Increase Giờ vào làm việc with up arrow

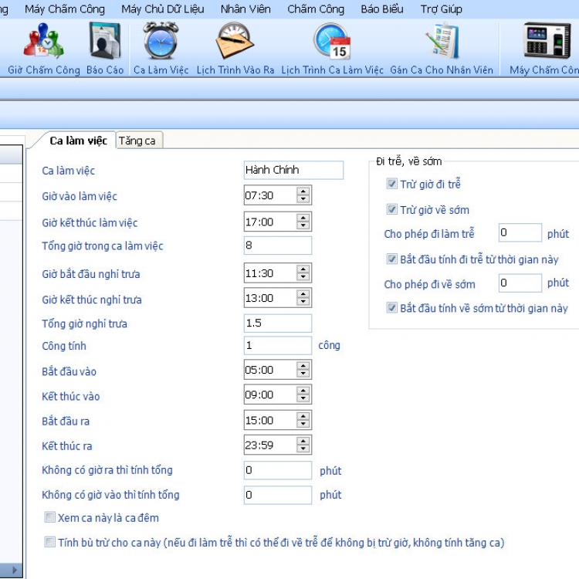(x=303, y=192)
